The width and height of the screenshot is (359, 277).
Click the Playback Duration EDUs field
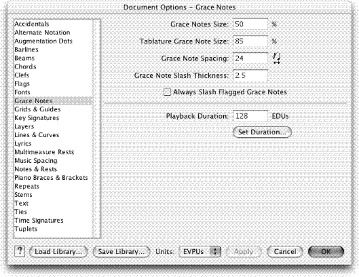[250, 116]
